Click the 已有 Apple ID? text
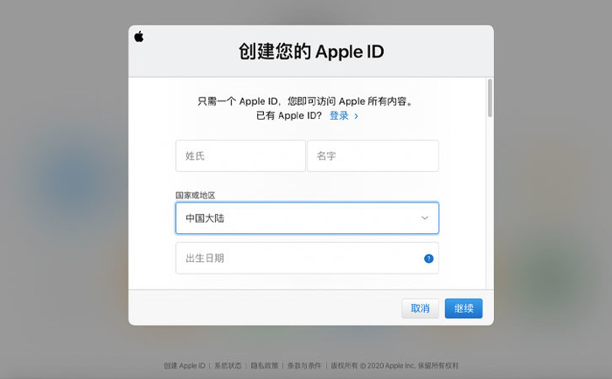 tap(289, 116)
